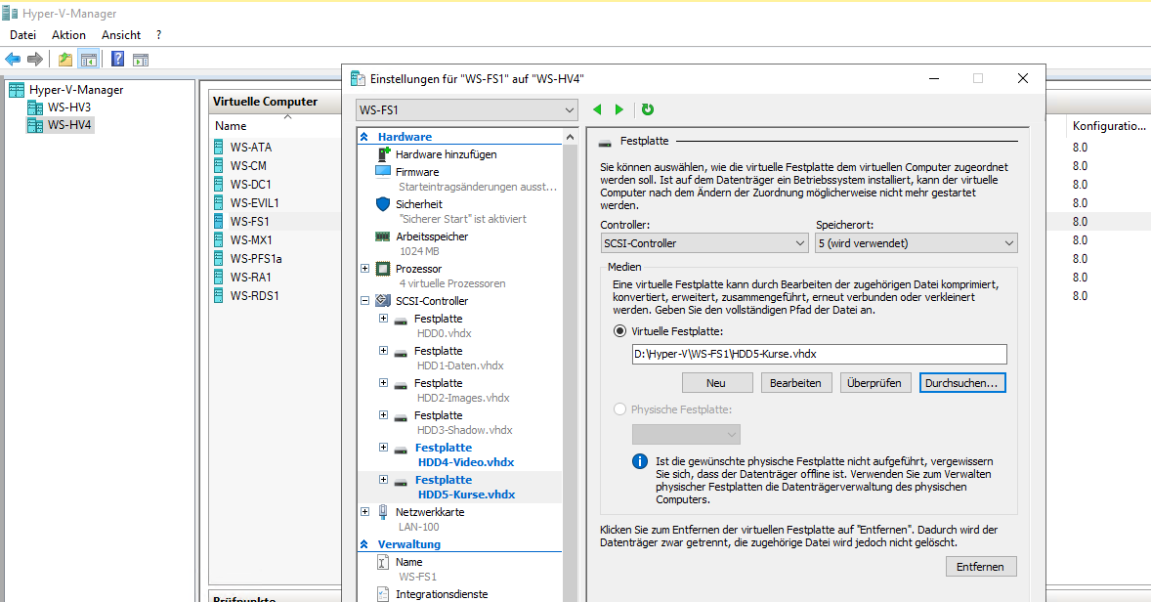Click the Bearbeiten button
The height and width of the screenshot is (602, 1151).
[795, 383]
